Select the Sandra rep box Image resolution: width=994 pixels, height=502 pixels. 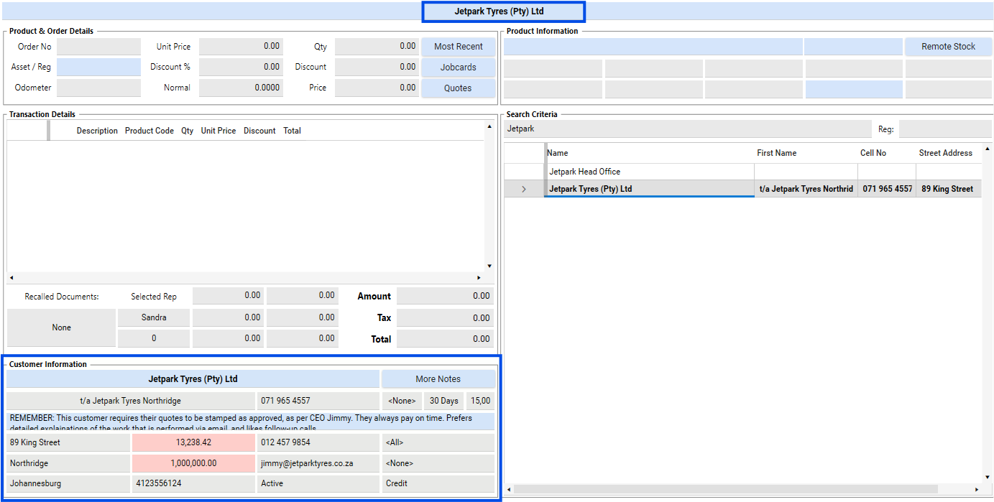pyautogui.click(x=154, y=317)
